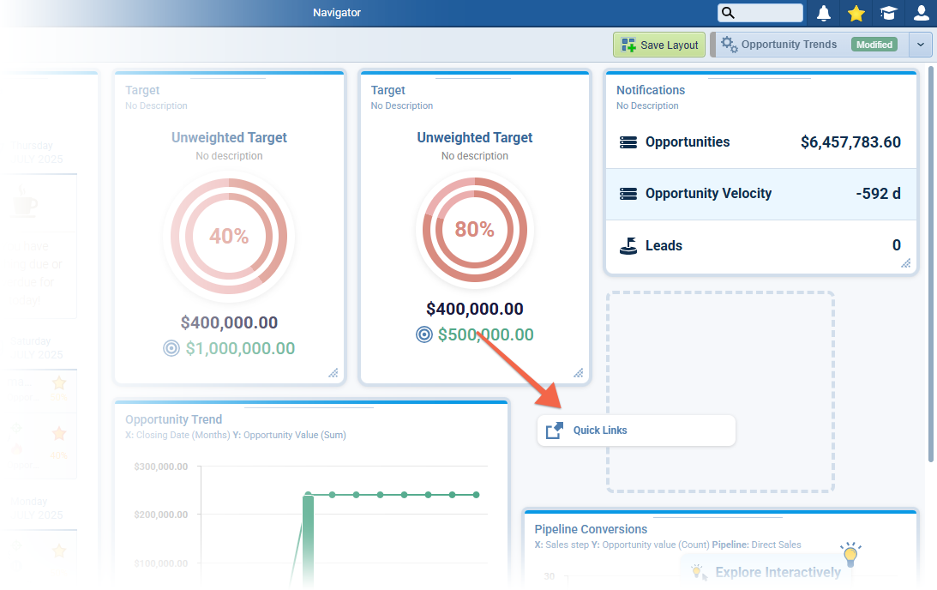This screenshot has width=937, height=590.
Task: Click the Modified status badge
Action: (874, 45)
